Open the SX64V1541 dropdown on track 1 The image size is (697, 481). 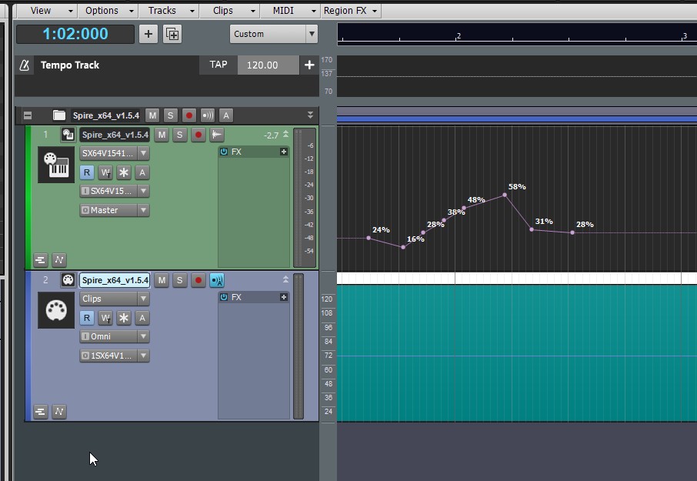(x=115, y=153)
